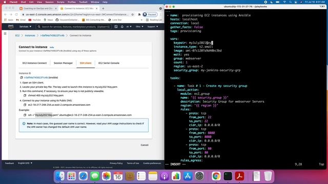Click the Info link beside Connect to instance
This screenshot has height=184, width=328.
tap(52, 48)
